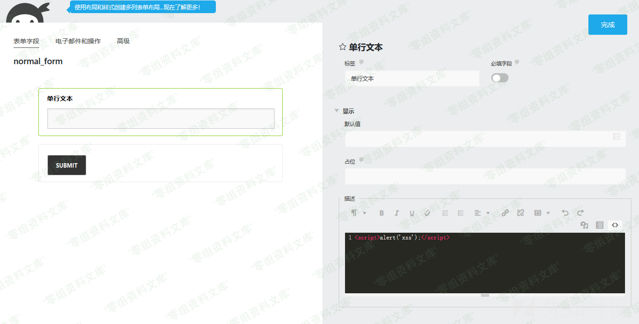639x324 pixels.
Task: Click the script code line in editor
Action: [402, 238]
